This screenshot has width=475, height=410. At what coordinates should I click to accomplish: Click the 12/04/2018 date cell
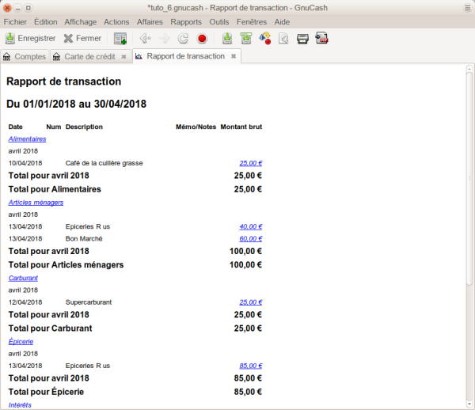[25, 302]
